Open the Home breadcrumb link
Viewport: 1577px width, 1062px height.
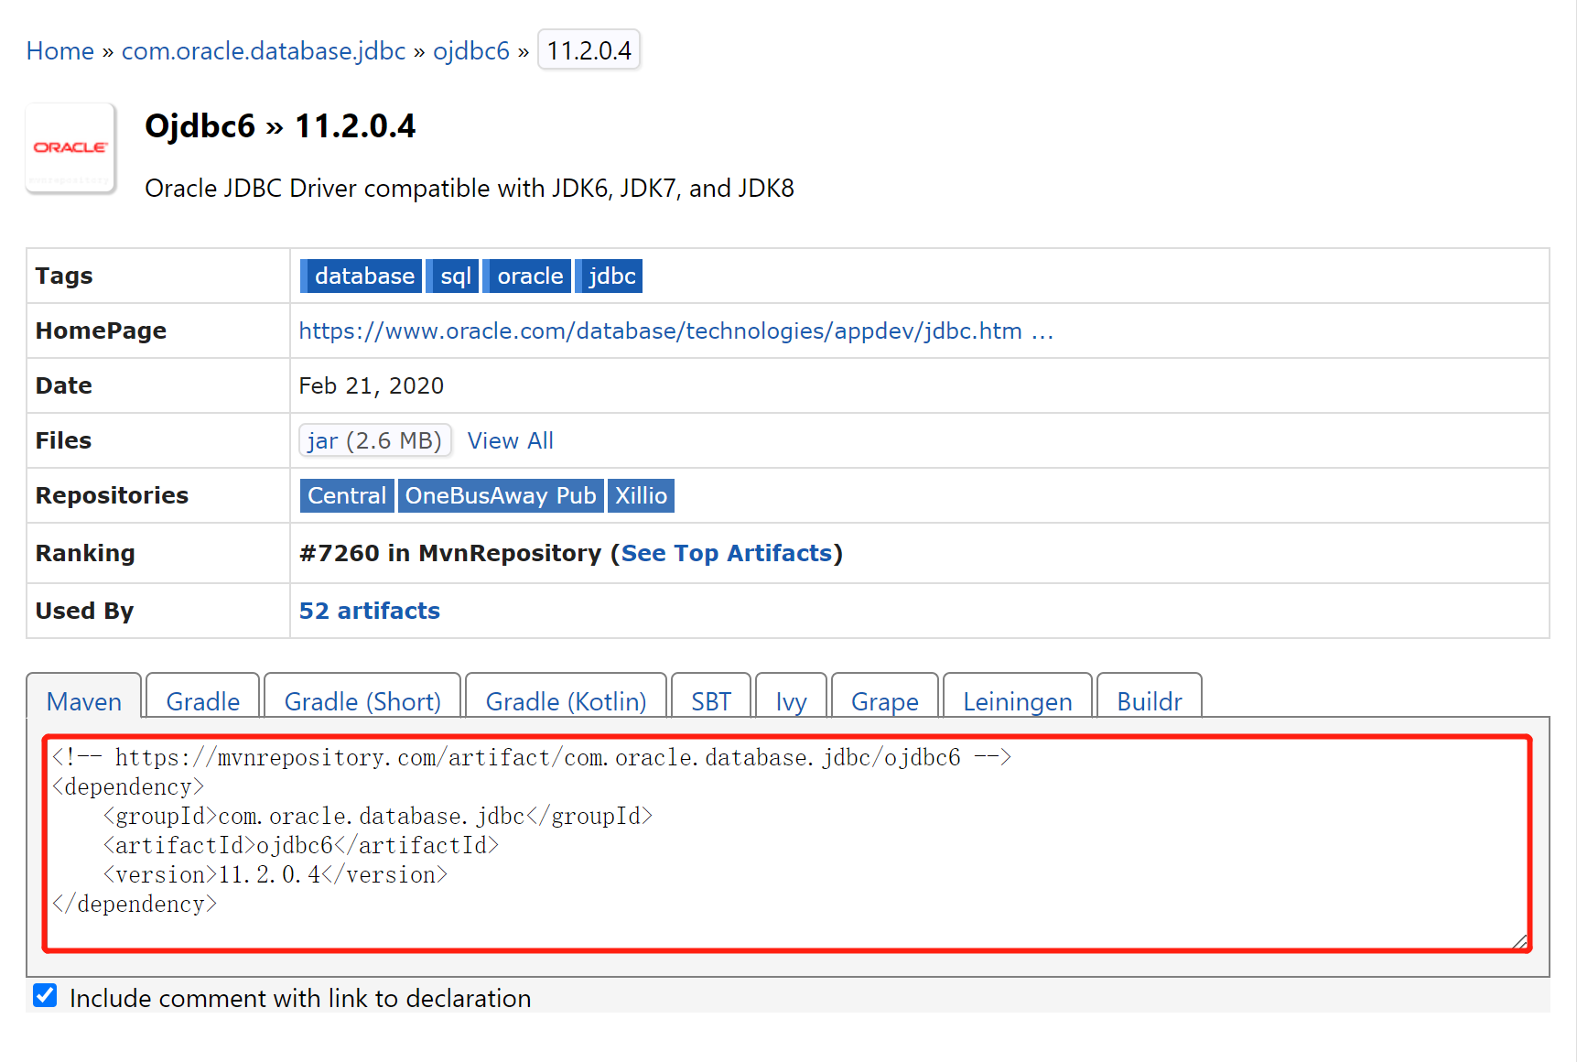click(x=60, y=50)
